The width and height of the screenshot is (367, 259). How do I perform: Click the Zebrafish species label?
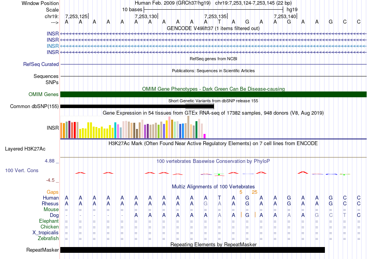(x=48, y=239)
